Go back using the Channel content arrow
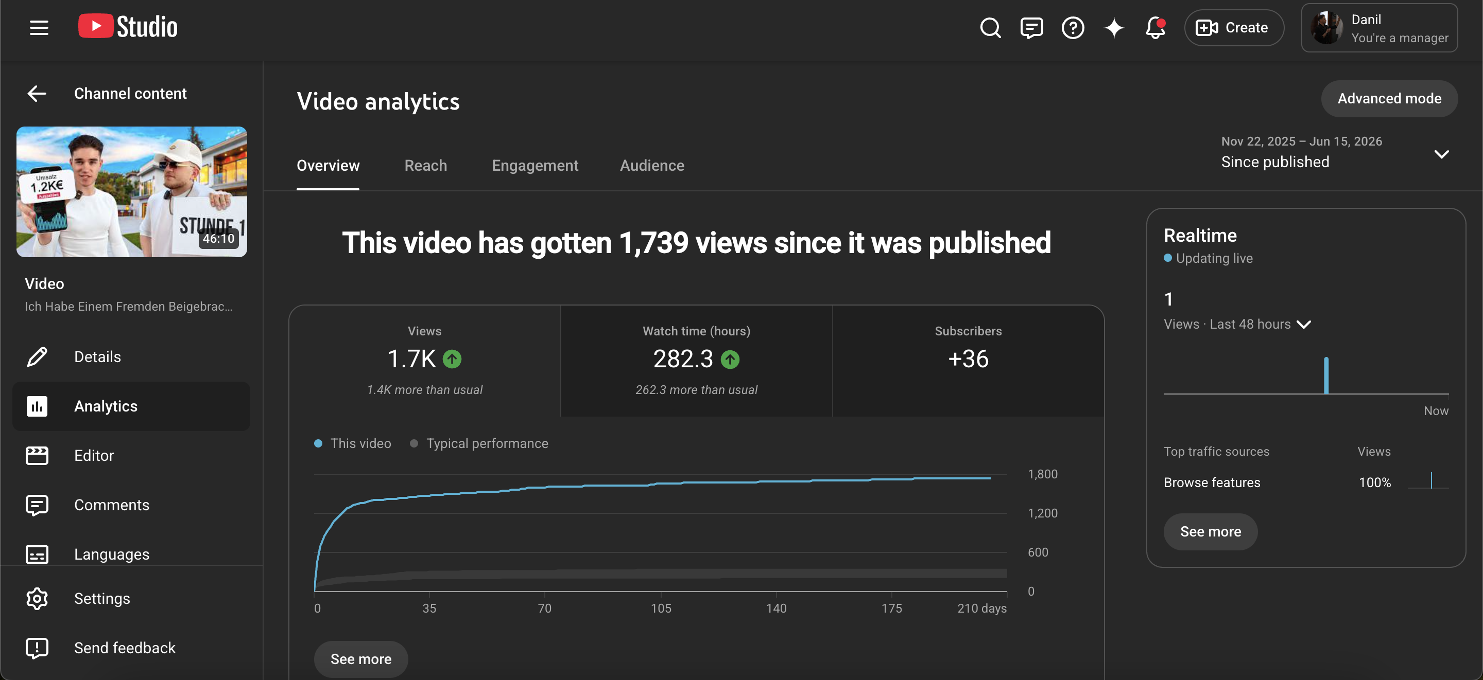1483x680 pixels. (37, 93)
